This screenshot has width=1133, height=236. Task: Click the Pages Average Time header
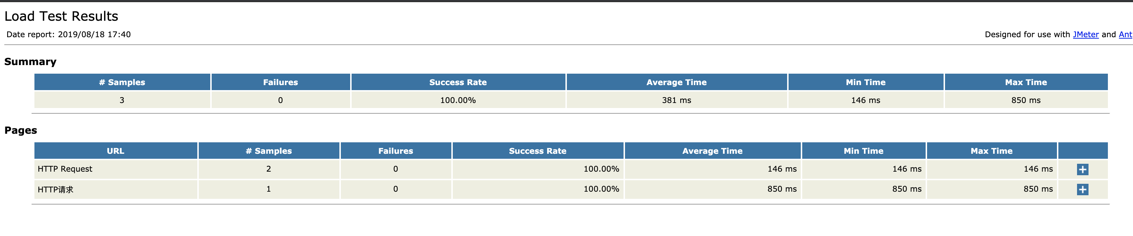(x=712, y=151)
